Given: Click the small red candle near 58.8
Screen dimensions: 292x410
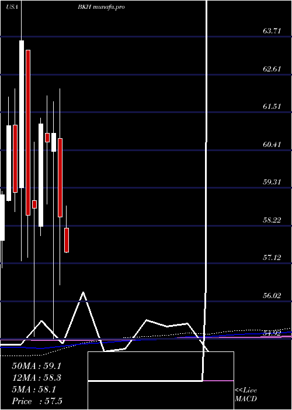Looking at the screenshot, I should [34, 204].
